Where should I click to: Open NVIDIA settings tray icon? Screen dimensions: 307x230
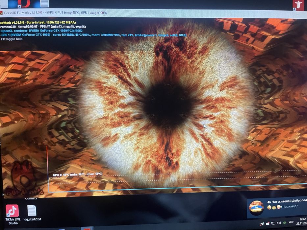click(x=285, y=222)
